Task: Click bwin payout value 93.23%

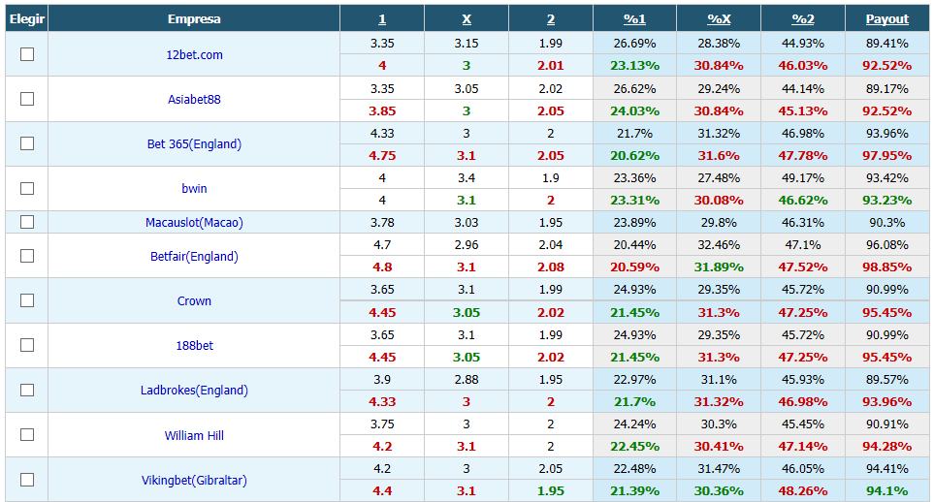Action: 886,200
